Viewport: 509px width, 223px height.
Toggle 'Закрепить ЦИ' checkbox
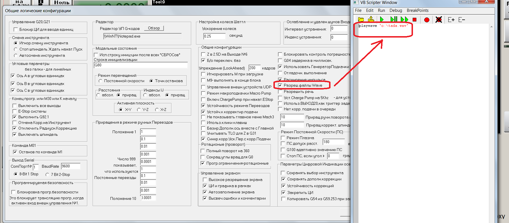283,193
